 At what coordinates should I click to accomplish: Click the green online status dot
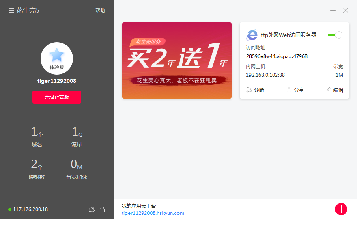(x=10, y=209)
